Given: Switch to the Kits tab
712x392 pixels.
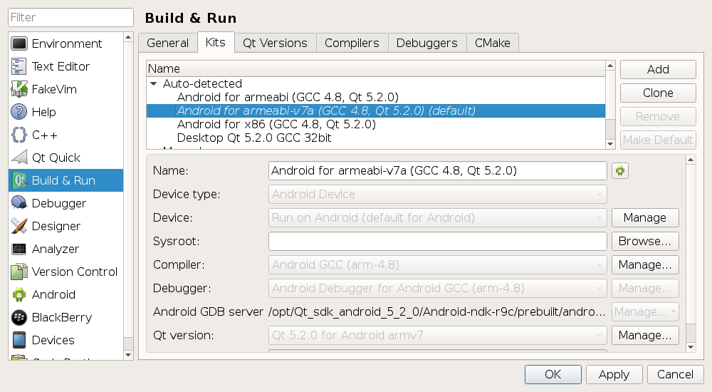Looking at the screenshot, I should (215, 42).
